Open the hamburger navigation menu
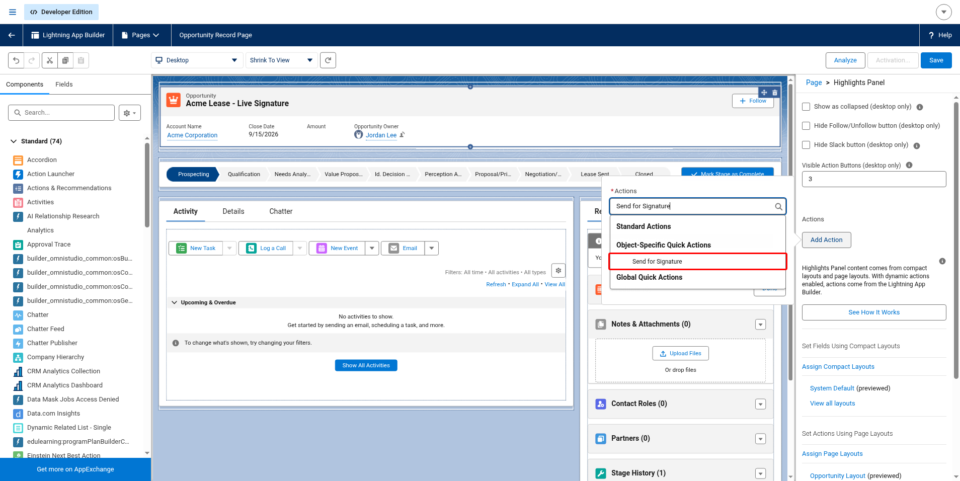The width and height of the screenshot is (960, 481). [13, 12]
